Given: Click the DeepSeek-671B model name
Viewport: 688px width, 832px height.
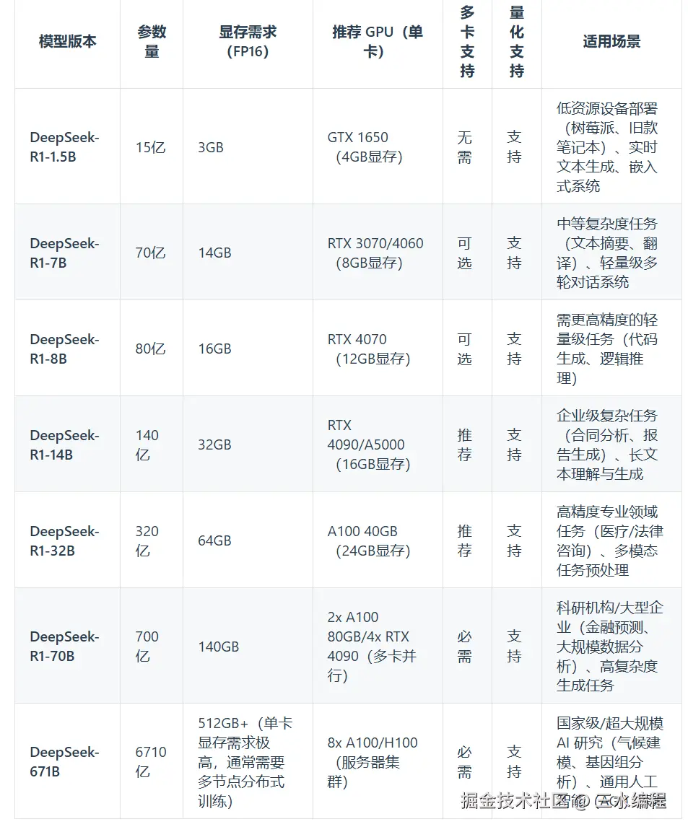Looking at the screenshot, I should coord(64,761).
